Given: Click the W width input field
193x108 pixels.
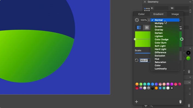Looking at the screenshot, I should click(x=182, y=8).
